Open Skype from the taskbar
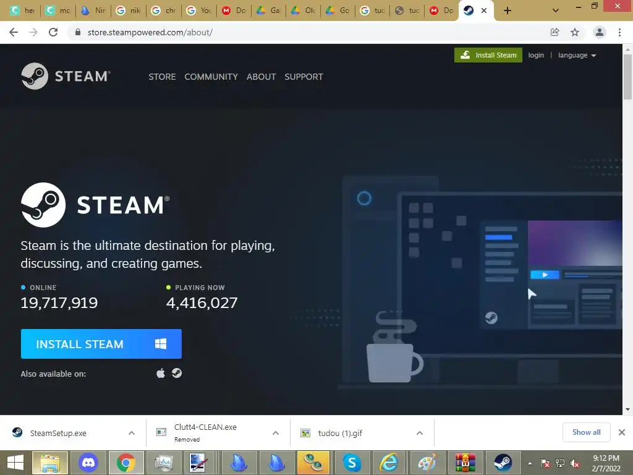 point(352,463)
